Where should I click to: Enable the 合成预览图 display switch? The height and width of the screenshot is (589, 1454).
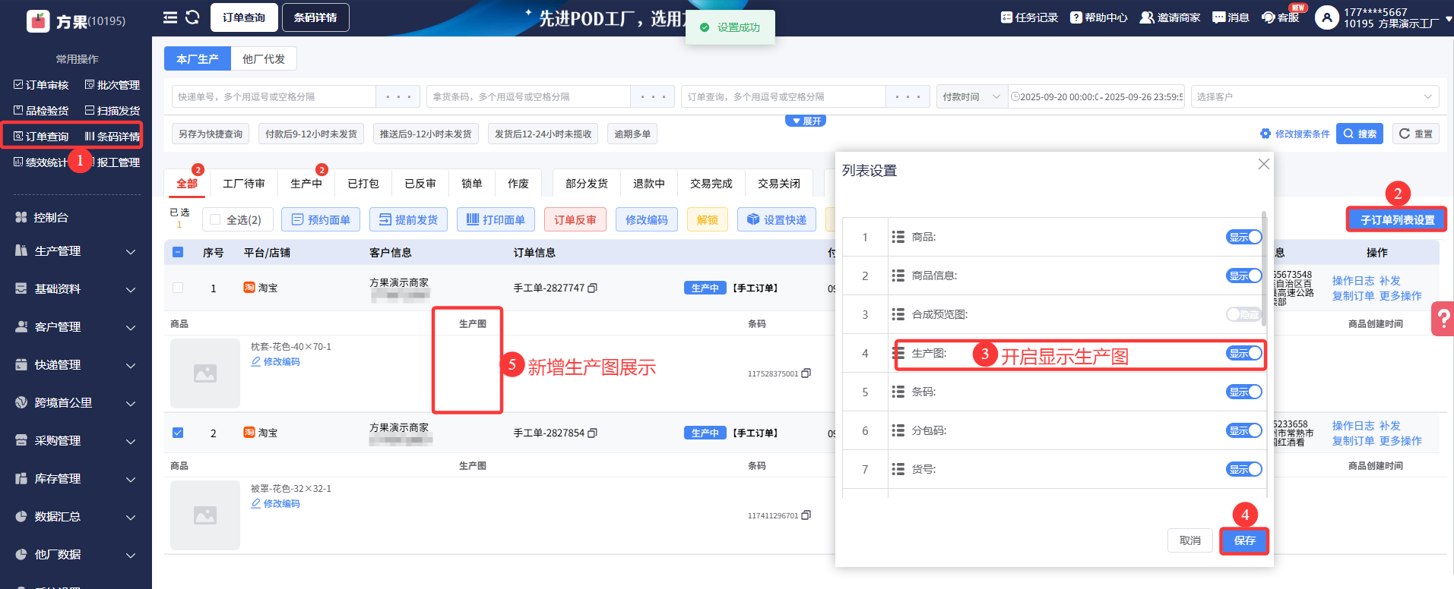[1243, 314]
